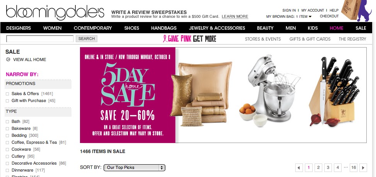
Task: Check the Gift with Purchase filter
Action: coord(7,101)
